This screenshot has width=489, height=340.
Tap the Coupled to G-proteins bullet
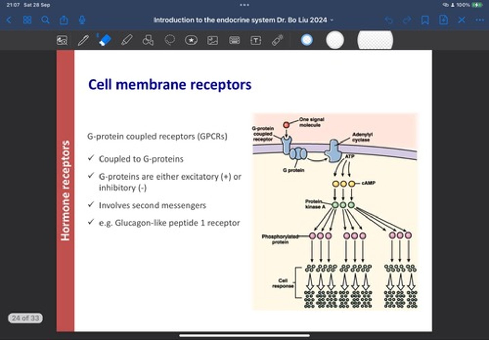(x=141, y=159)
